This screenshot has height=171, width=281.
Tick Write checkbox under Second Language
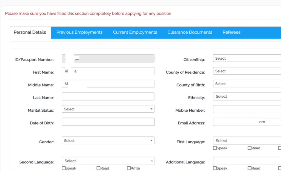[x=129, y=168]
